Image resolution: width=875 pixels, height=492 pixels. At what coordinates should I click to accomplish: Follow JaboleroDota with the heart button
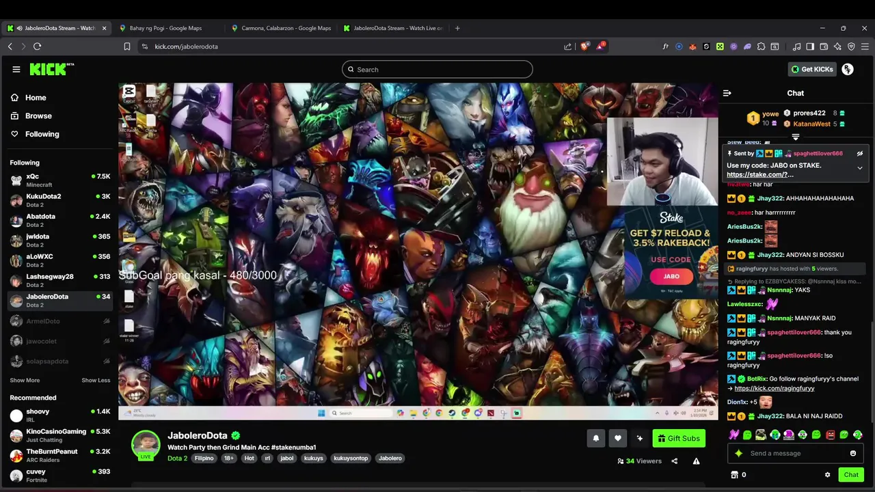click(x=618, y=439)
